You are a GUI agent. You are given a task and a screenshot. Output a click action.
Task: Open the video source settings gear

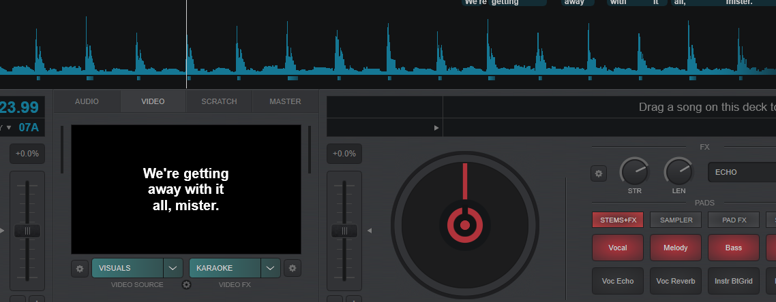coord(80,268)
